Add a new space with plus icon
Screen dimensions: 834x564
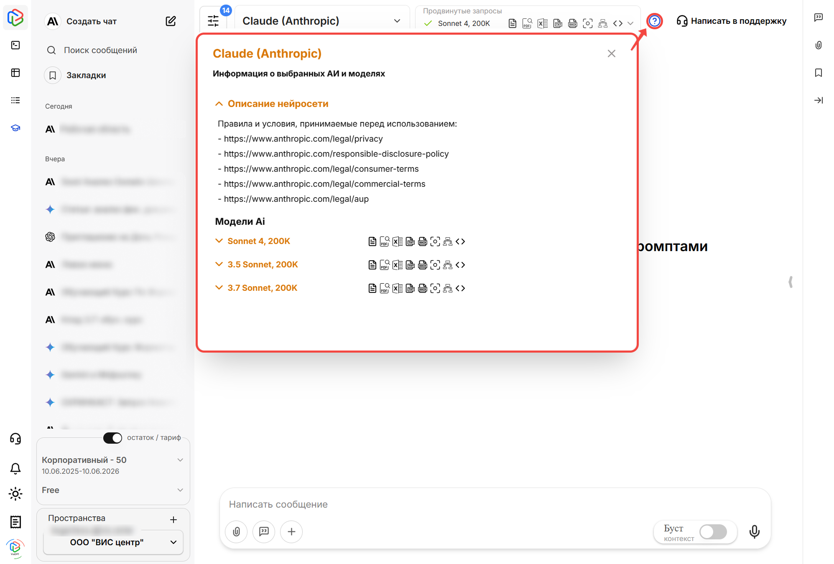tap(173, 520)
